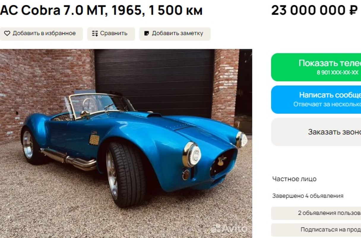Viewport: 361px width, 238px height.
Task: Request a callback with Заказать звонок
Action: pos(316,132)
